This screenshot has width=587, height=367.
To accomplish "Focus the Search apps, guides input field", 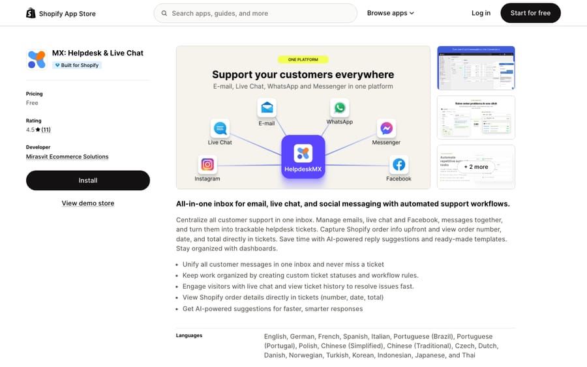I will [x=255, y=13].
